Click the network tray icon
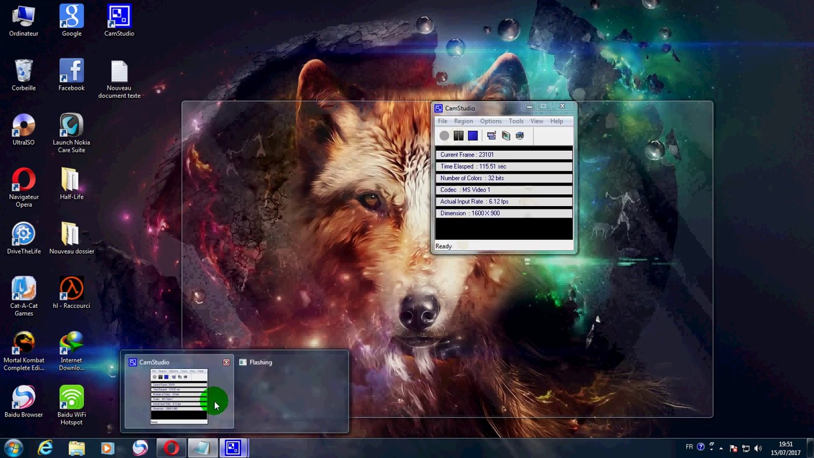The width and height of the screenshot is (814, 458). pos(746,448)
